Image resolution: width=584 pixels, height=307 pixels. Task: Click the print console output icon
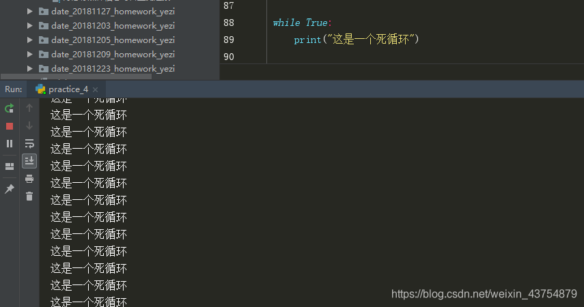tap(29, 179)
